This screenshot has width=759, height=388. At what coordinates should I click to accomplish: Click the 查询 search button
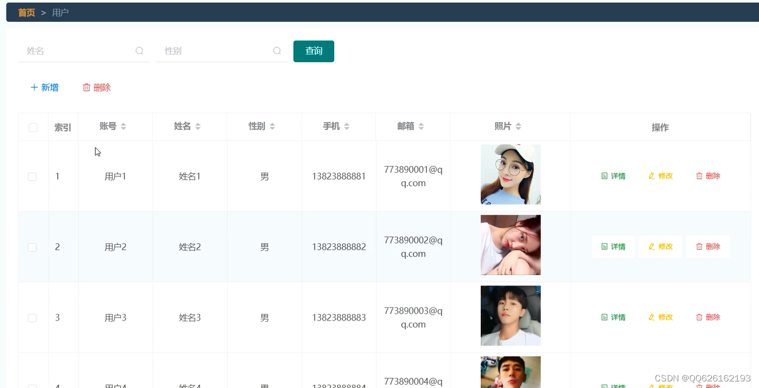click(x=314, y=51)
